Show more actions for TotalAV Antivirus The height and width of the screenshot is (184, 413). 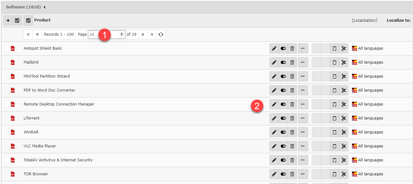coord(303,160)
